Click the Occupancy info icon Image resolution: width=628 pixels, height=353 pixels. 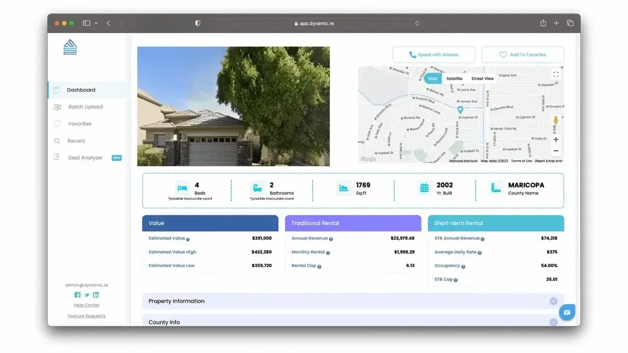463,266
